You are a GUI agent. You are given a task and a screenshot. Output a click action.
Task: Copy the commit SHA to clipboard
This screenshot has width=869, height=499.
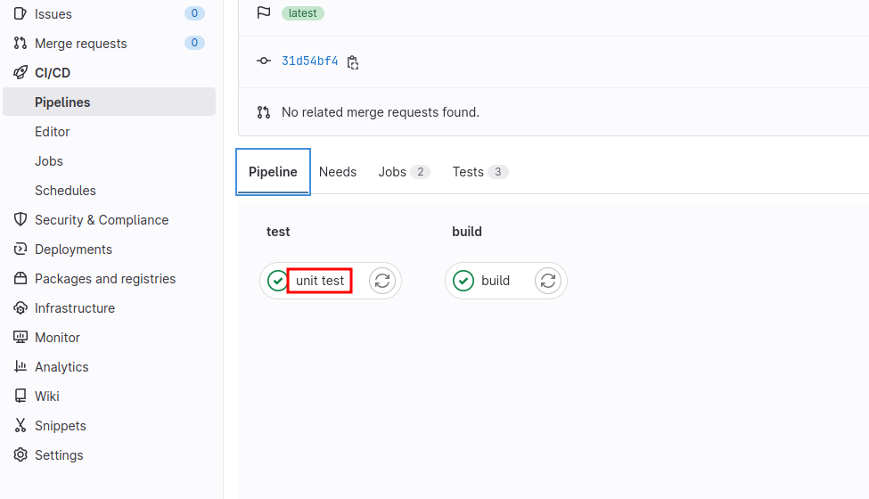click(x=353, y=62)
